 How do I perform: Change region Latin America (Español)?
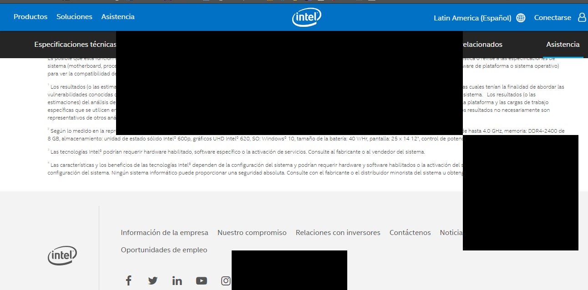pos(472,18)
